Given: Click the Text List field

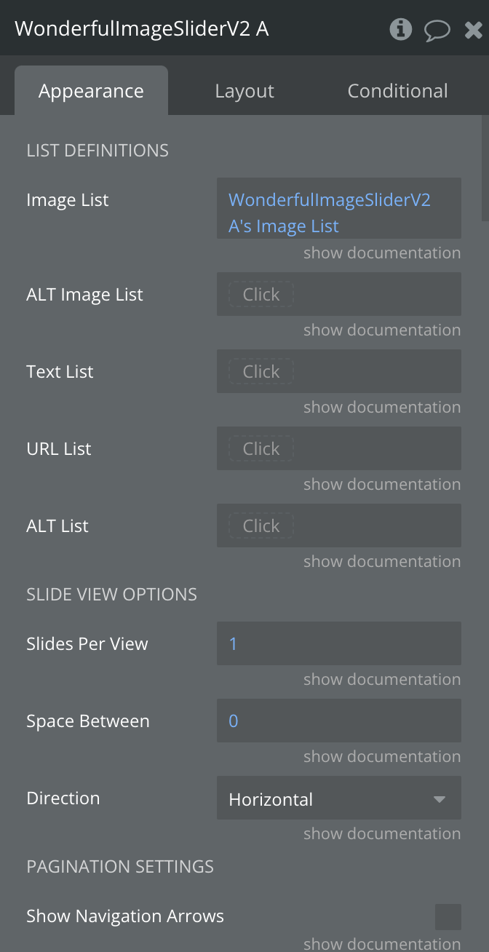Looking at the screenshot, I should point(338,371).
